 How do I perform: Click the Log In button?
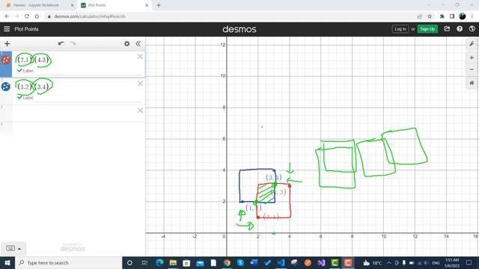pos(400,29)
